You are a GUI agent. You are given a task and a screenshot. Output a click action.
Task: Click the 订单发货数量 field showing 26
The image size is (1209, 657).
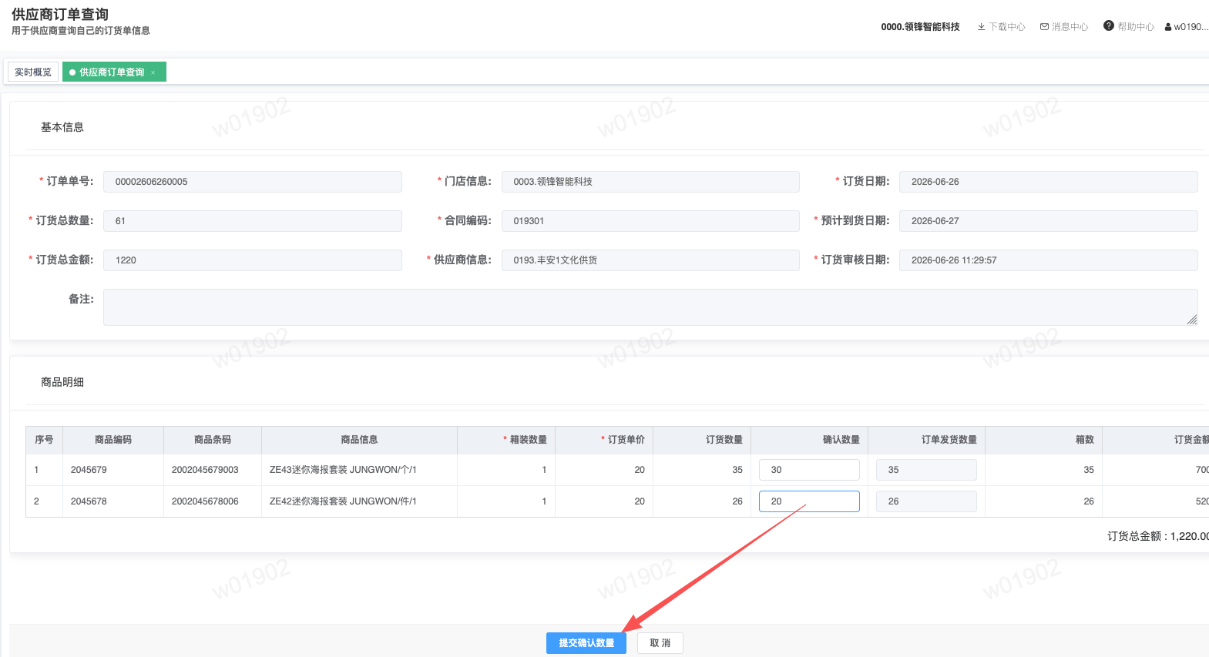[926, 501]
